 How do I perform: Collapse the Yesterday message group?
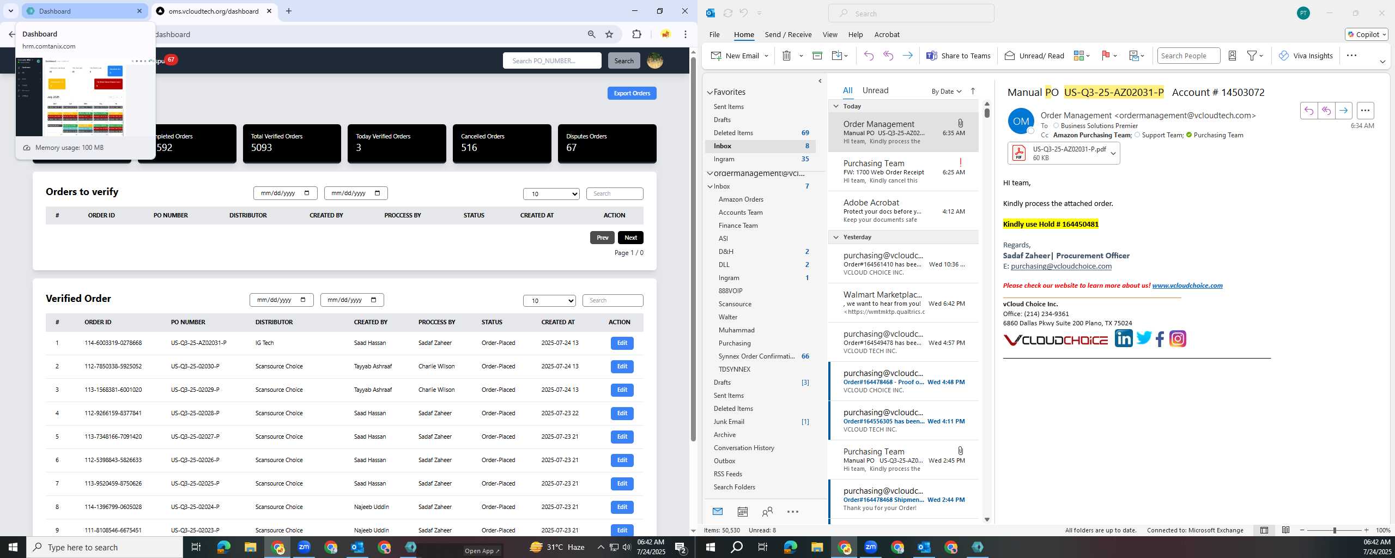click(x=836, y=237)
